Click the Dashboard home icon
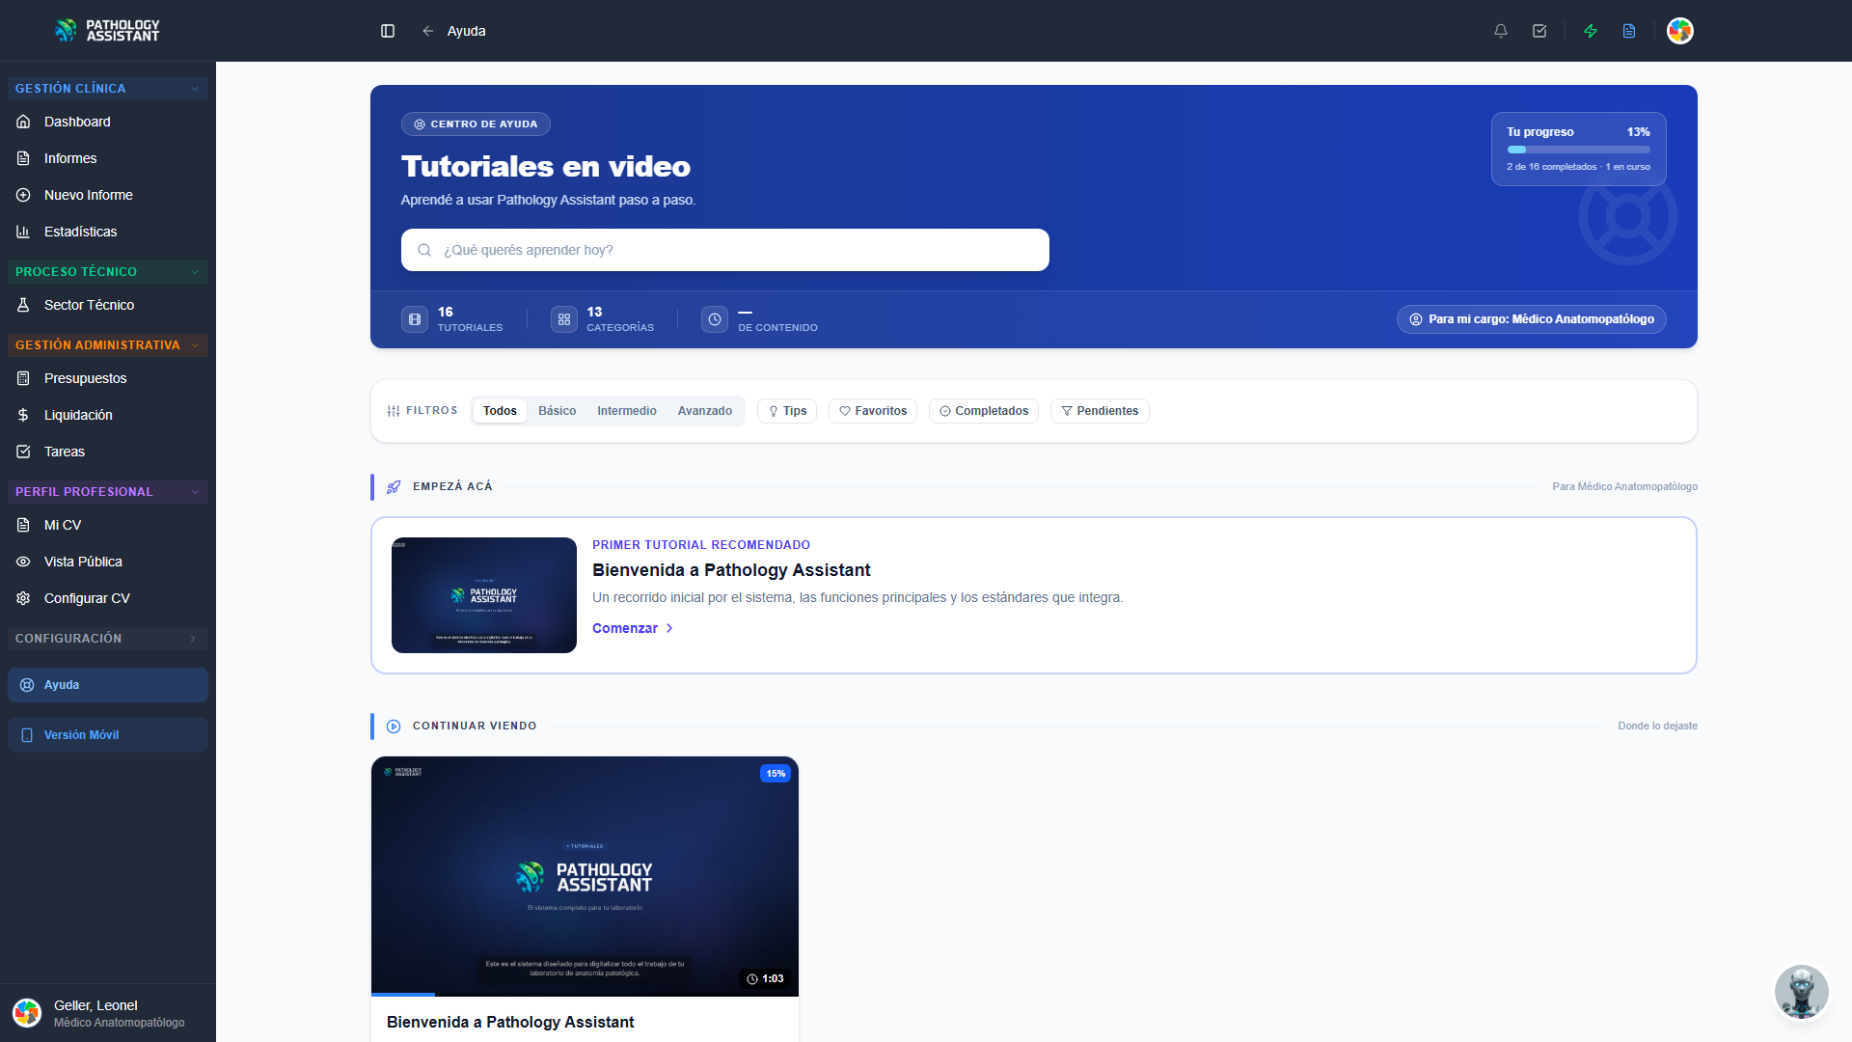Screen dimensions: 1852x1042 (x=23, y=122)
